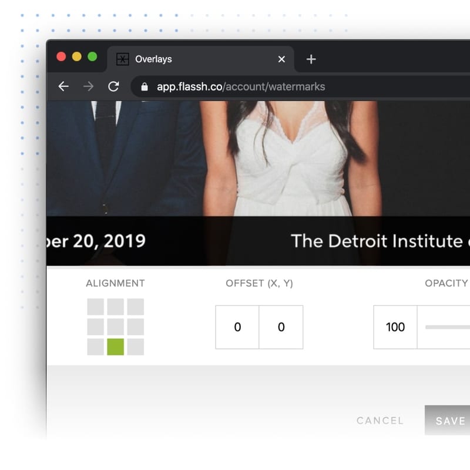
Task: Edit the opacity value showing 100
Action: (x=395, y=327)
